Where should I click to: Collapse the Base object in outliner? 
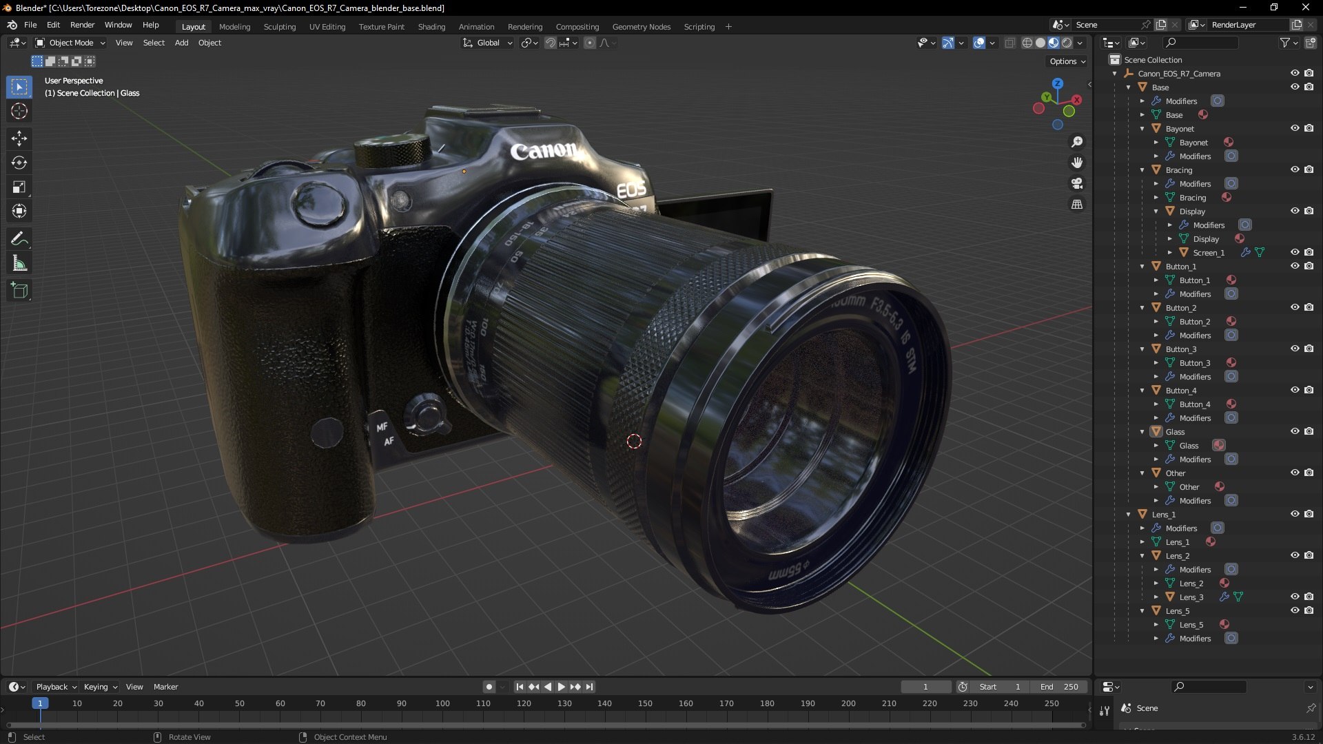tap(1129, 87)
